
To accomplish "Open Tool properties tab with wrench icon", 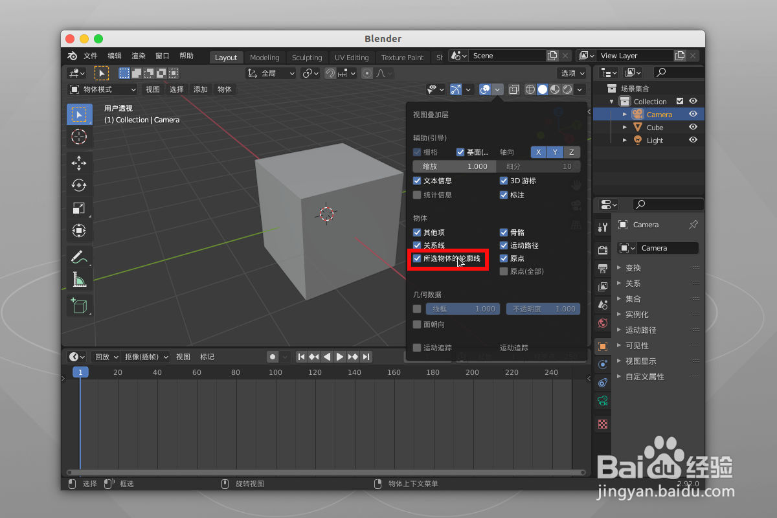I will (x=603, y=227).
